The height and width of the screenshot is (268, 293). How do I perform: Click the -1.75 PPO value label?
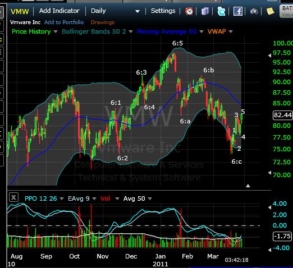click(x=282, y=236)
